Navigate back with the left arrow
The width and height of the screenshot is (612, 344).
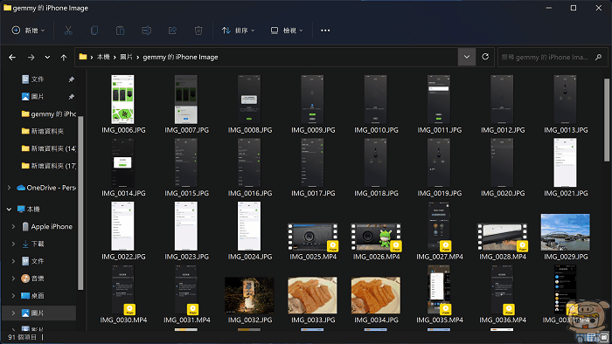[x=12, y=58]
